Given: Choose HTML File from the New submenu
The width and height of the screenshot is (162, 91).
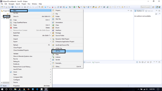Looking at the screenshot, I should (68, 48).
